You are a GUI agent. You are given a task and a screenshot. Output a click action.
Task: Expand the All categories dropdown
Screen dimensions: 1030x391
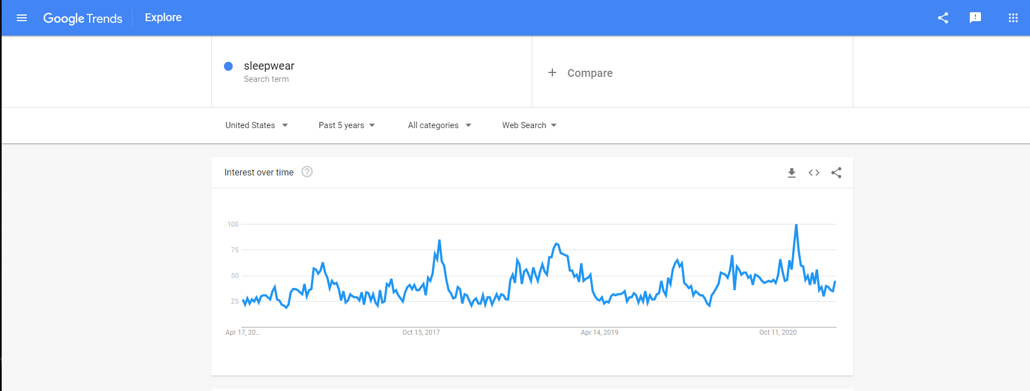pos(439,125)
